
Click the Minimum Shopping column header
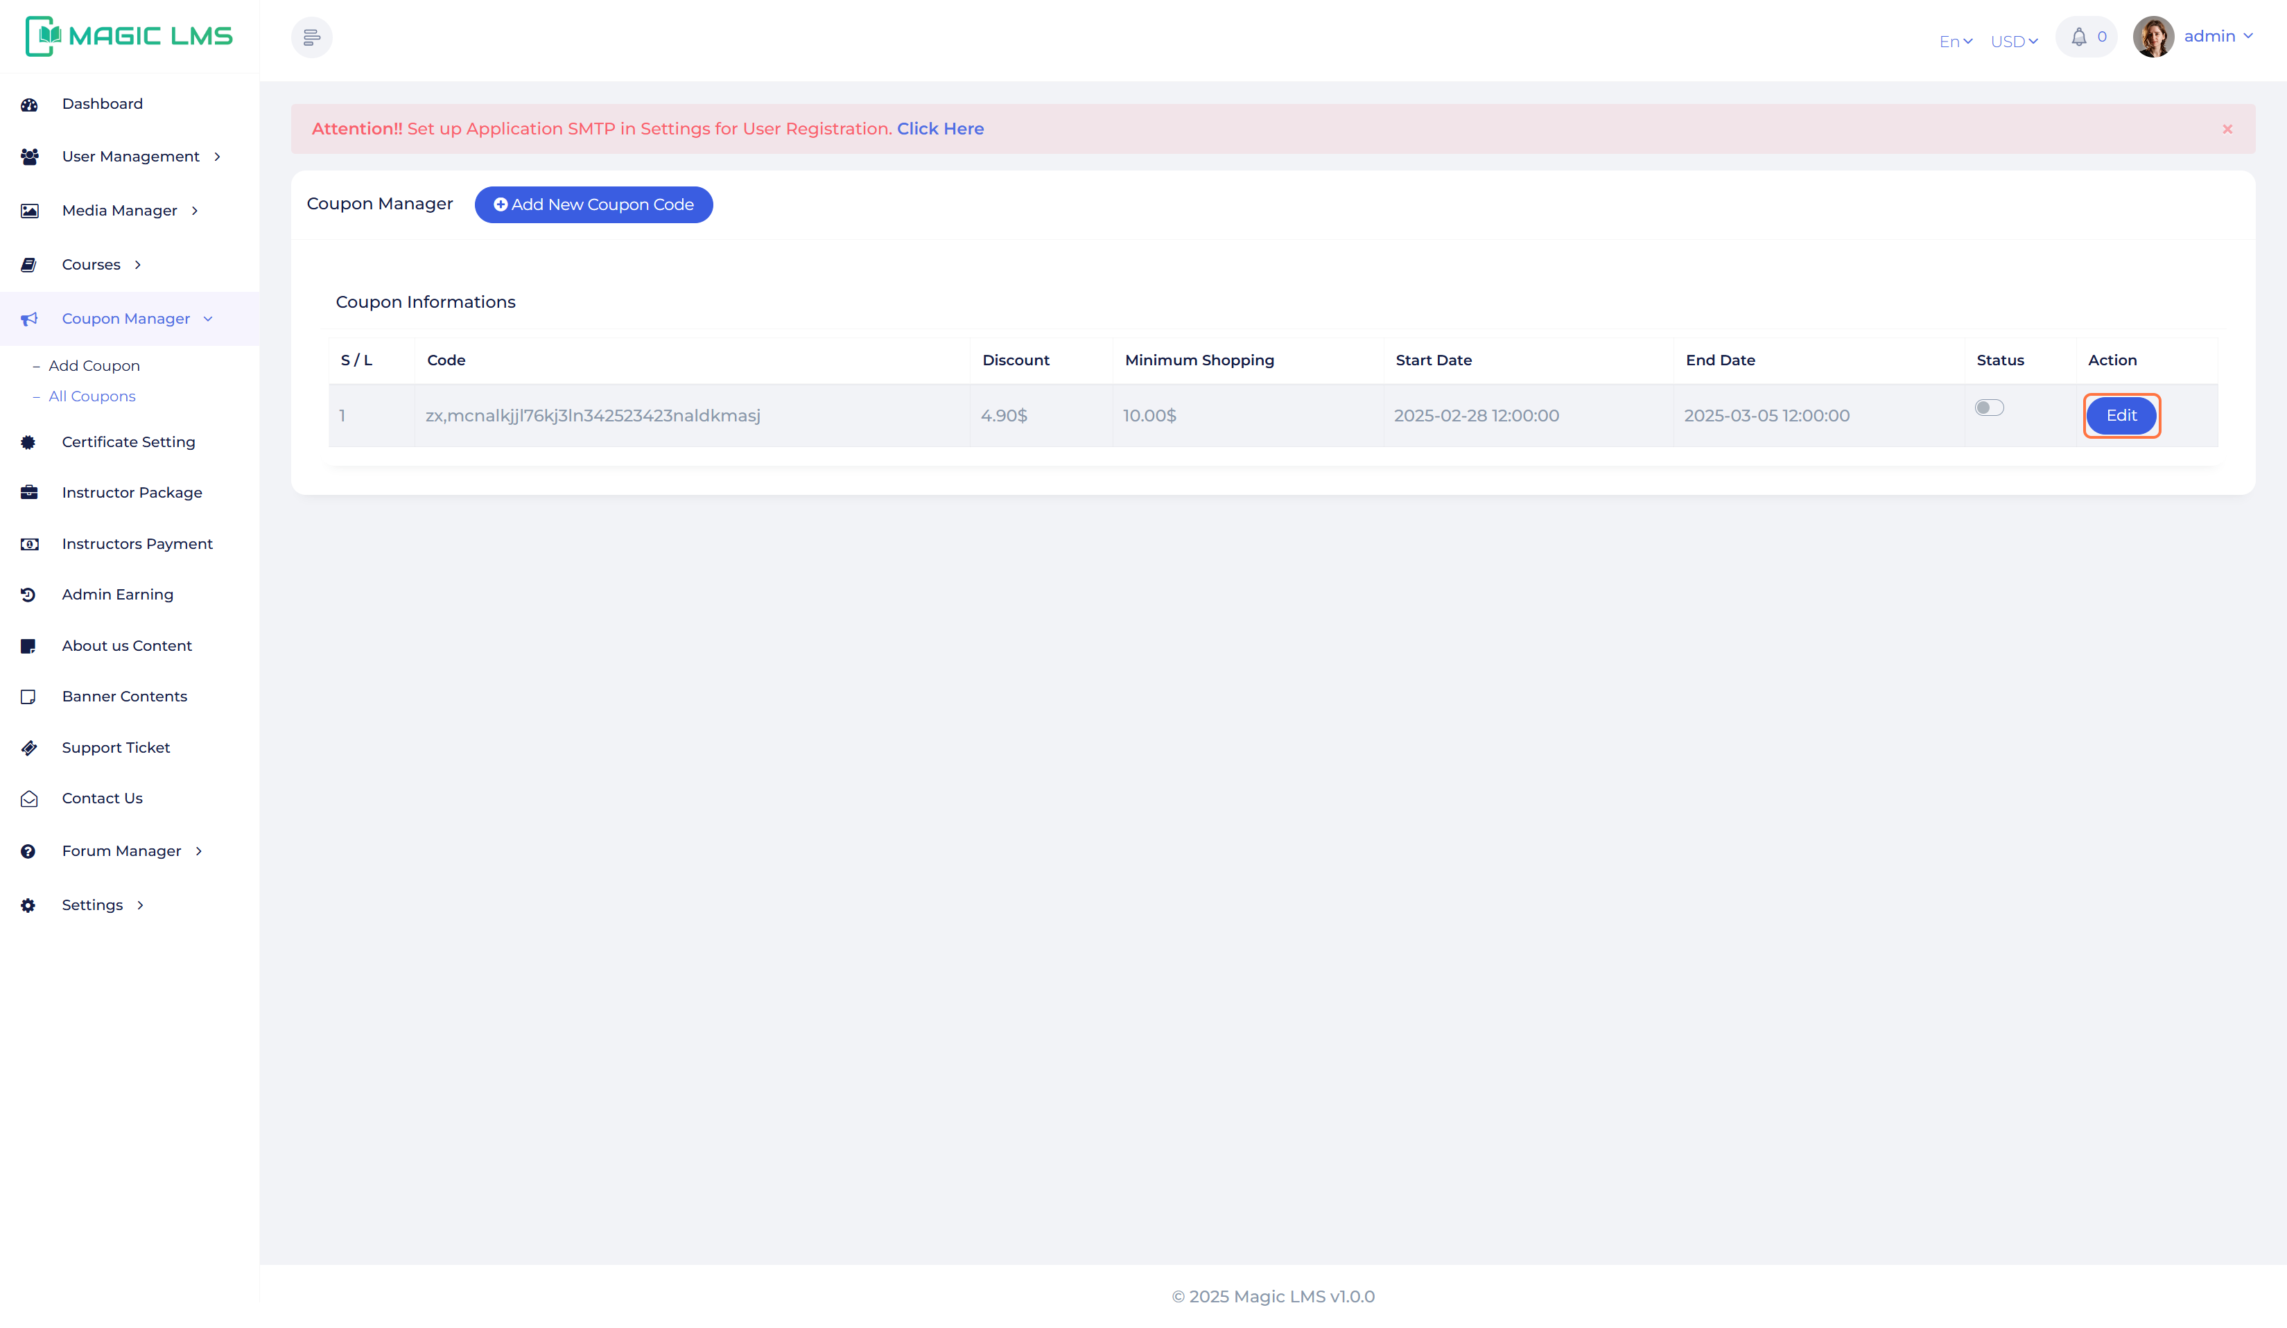(x=1200, y=360)
